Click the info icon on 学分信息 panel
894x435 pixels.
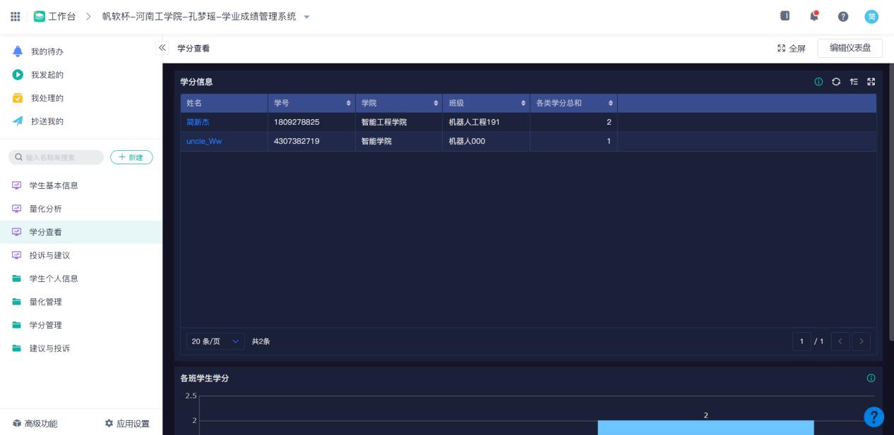coord(819,82)
